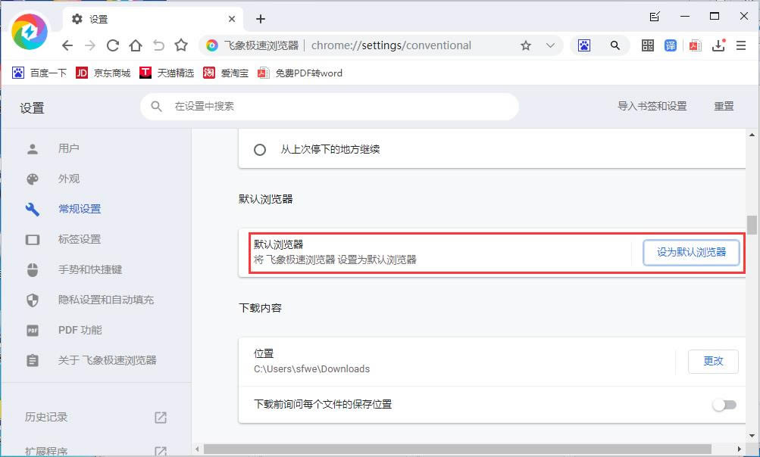760x457 pixels.
Task: Open 隐私设置和自动填充 in the sidebar
Action: [106, 300]
